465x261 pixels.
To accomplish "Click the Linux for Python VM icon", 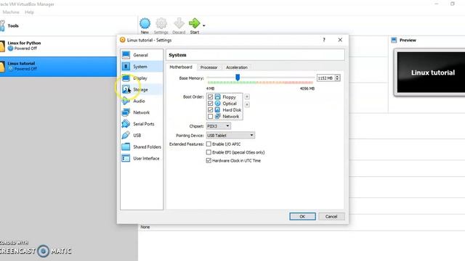I will (x=2, y=46).
